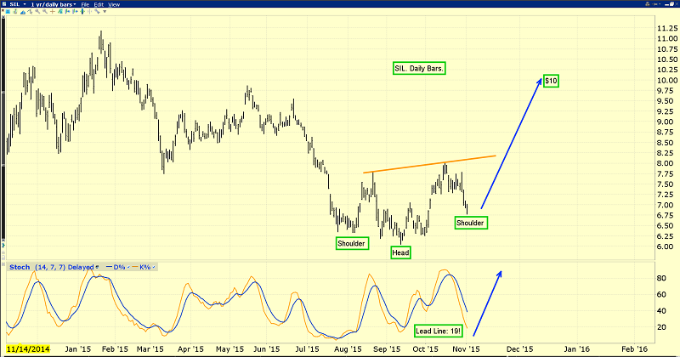Expand toolbar overflow dropdown arrow
Screen dimensions: 680x357
click(105, 11)
